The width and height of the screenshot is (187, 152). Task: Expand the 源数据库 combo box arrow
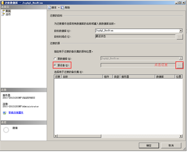(x=181, y=58)
